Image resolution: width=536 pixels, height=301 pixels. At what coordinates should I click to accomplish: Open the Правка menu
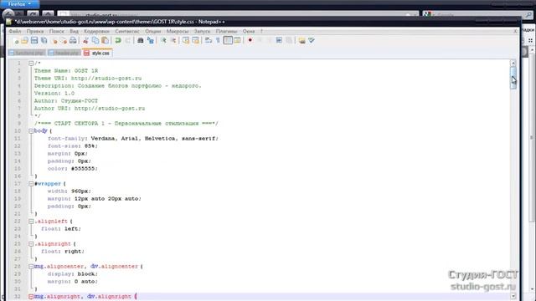35,31
